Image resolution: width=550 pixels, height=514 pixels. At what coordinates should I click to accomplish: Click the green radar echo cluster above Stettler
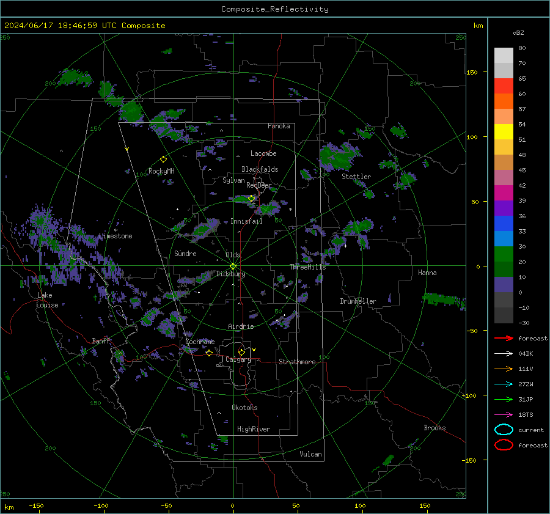(339, 156)
